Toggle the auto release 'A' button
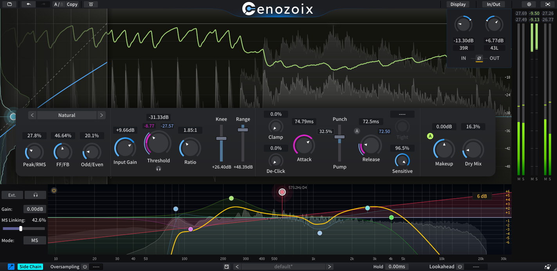This screenshot has width=557, height=271. click(357, 131)
